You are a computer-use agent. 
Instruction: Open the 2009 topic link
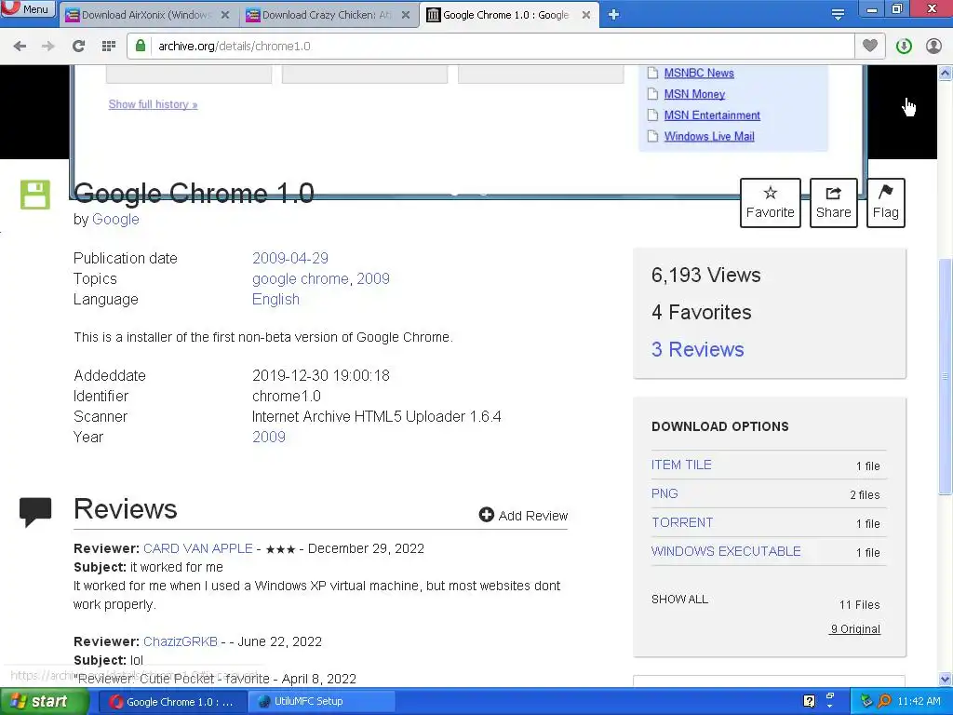[373, 279]
